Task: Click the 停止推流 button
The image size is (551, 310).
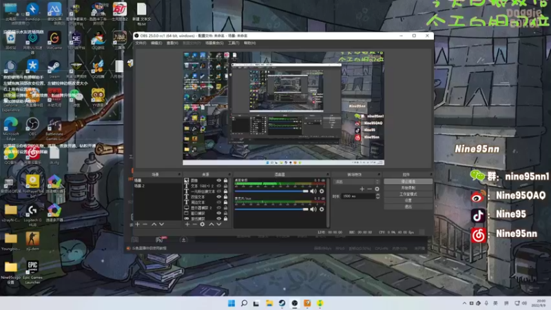Action: 408,181
